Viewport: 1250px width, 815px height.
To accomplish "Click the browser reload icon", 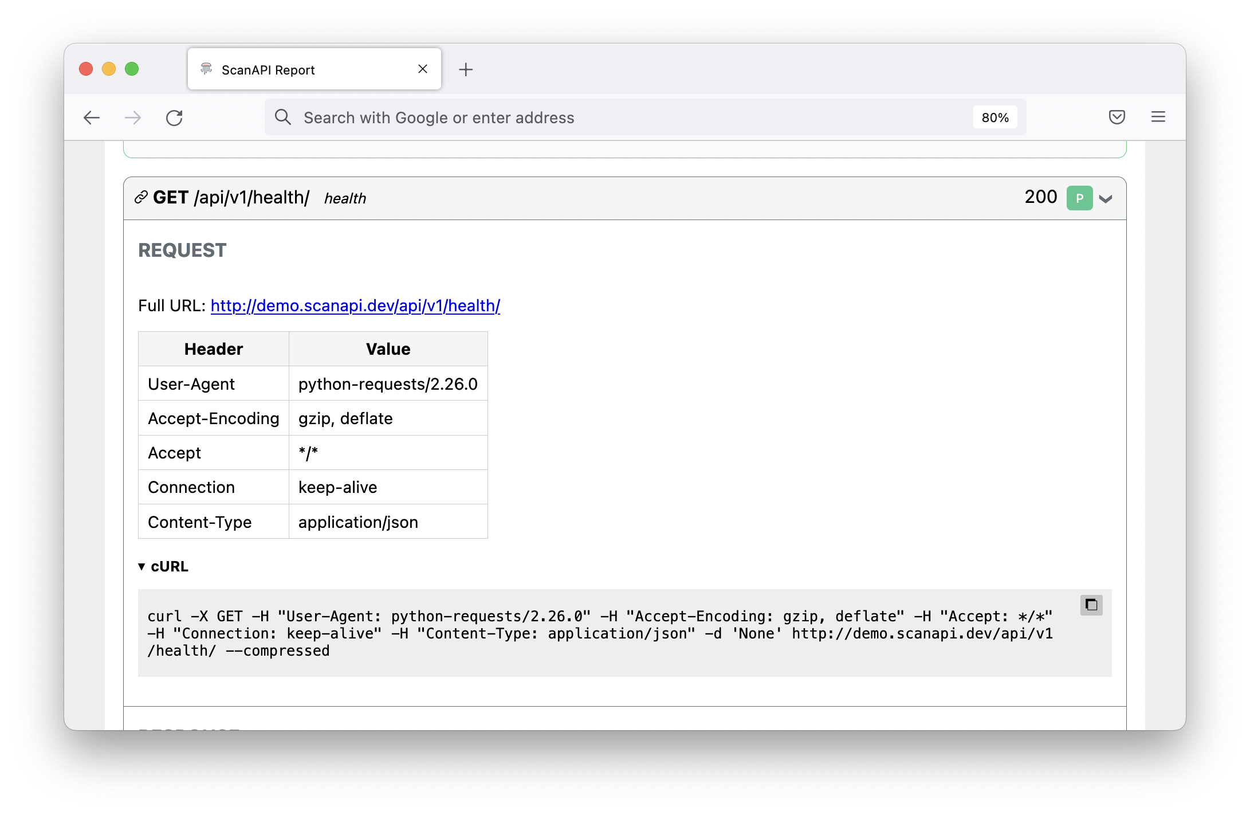I will pyautogui.click(x=174, y=118).
